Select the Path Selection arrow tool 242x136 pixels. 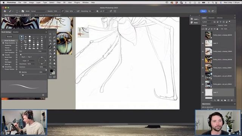pyautogui.click(x=54, y=60)
